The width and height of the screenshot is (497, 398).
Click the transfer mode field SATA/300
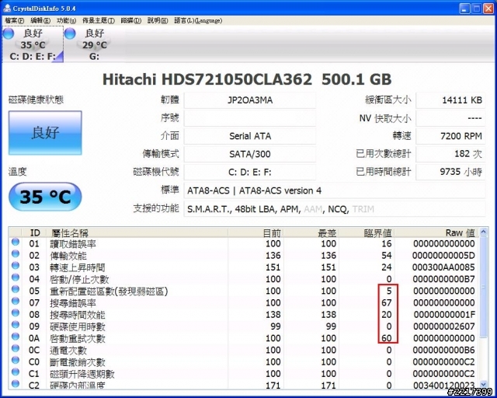click(250, 154)
